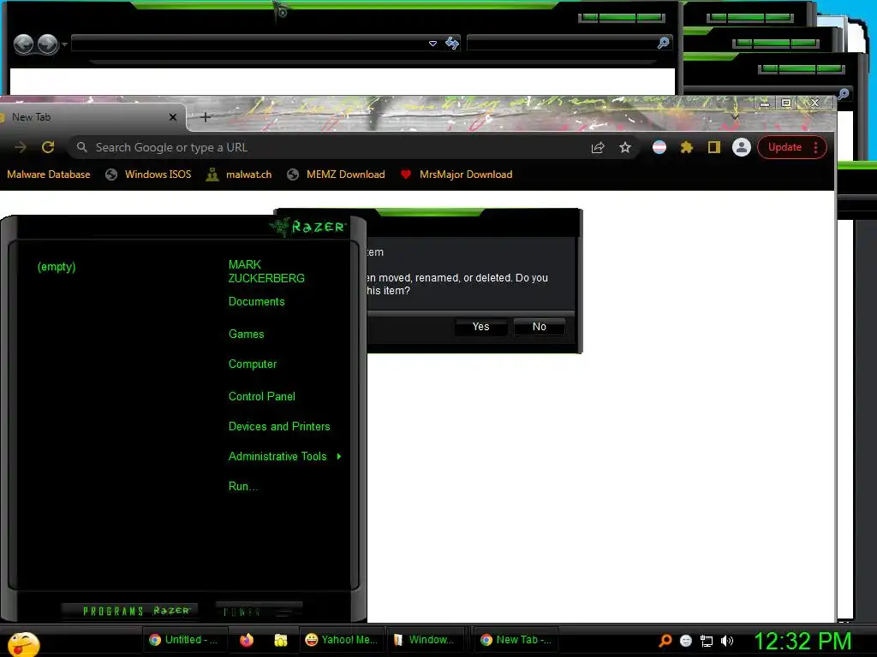Click the Explorer window back arrow button
The image size is (877, 657).
pos(23,44)
